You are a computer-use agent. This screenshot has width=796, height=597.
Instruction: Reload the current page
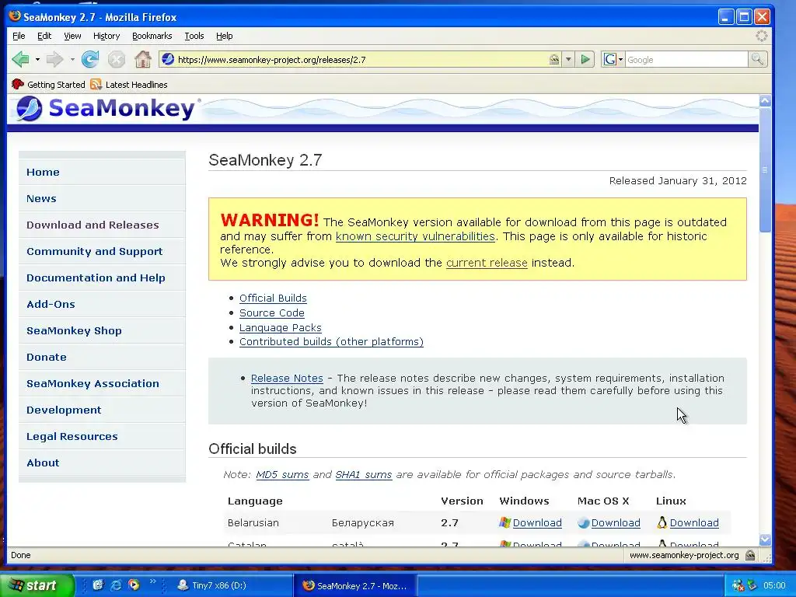[x=90, y=59]
